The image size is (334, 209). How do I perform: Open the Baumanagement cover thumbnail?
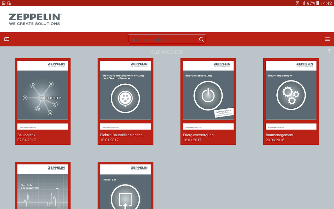(x=291, y=95)
